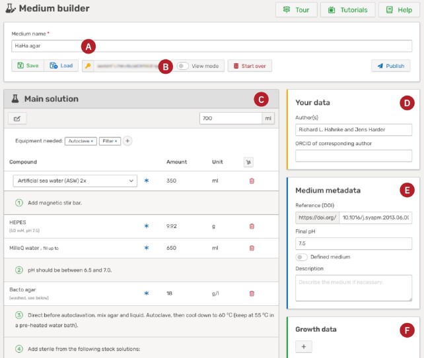This screenshot has width=424, height=358.
Task: Delete the Artificial sea water row
Action: tap(252, 181)
